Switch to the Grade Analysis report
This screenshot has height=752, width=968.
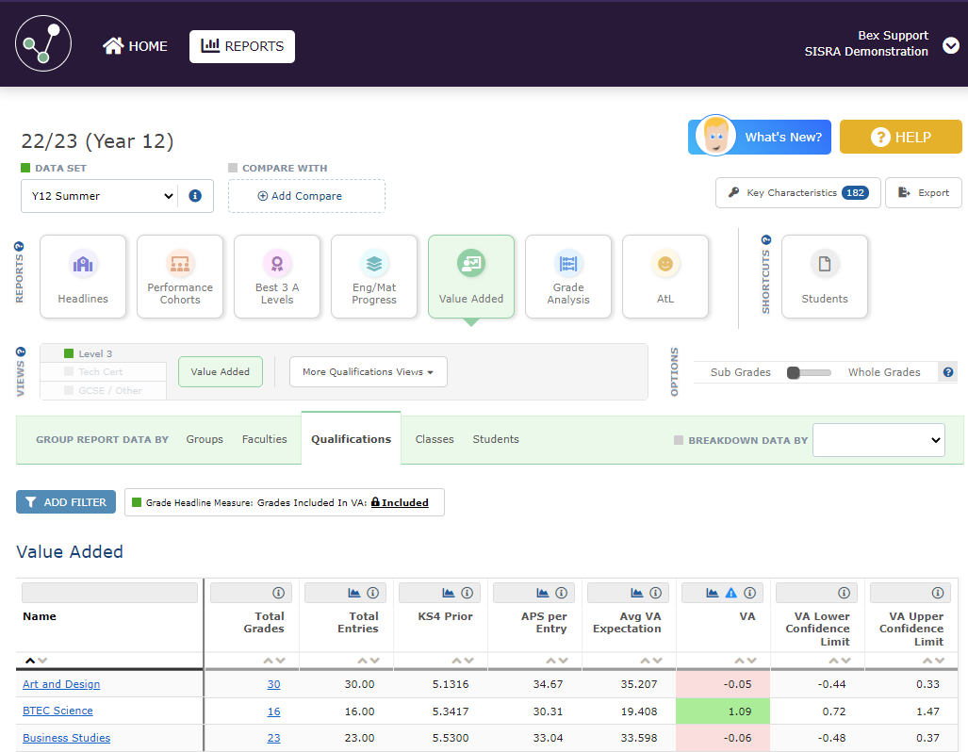tap(568, 276)
